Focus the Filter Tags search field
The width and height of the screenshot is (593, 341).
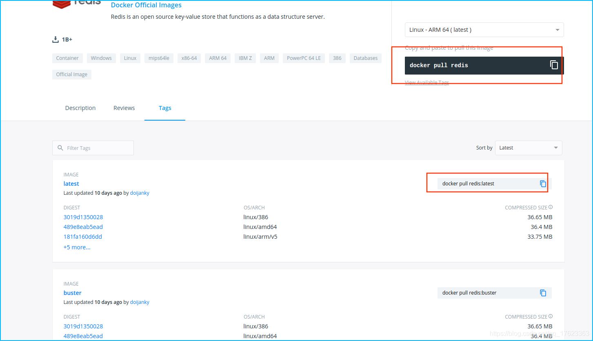(x=93, y=148)
